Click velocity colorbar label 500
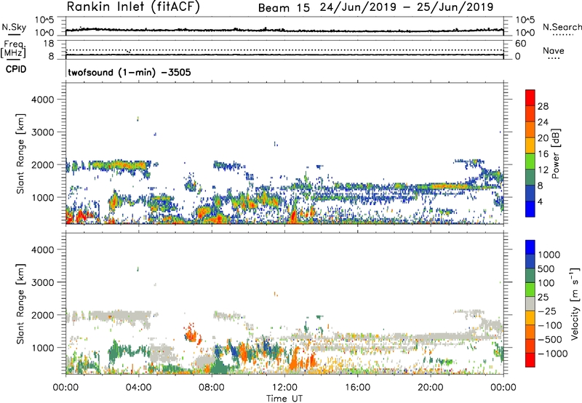The width and height of the screenshot is (582, 403). point(546,269)
